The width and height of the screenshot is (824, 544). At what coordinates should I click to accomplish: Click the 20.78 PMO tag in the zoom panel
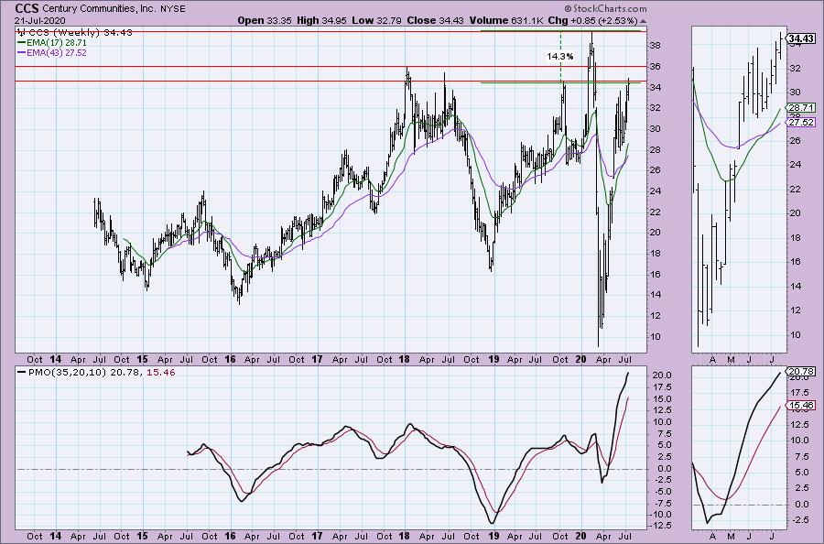[801, 371]
